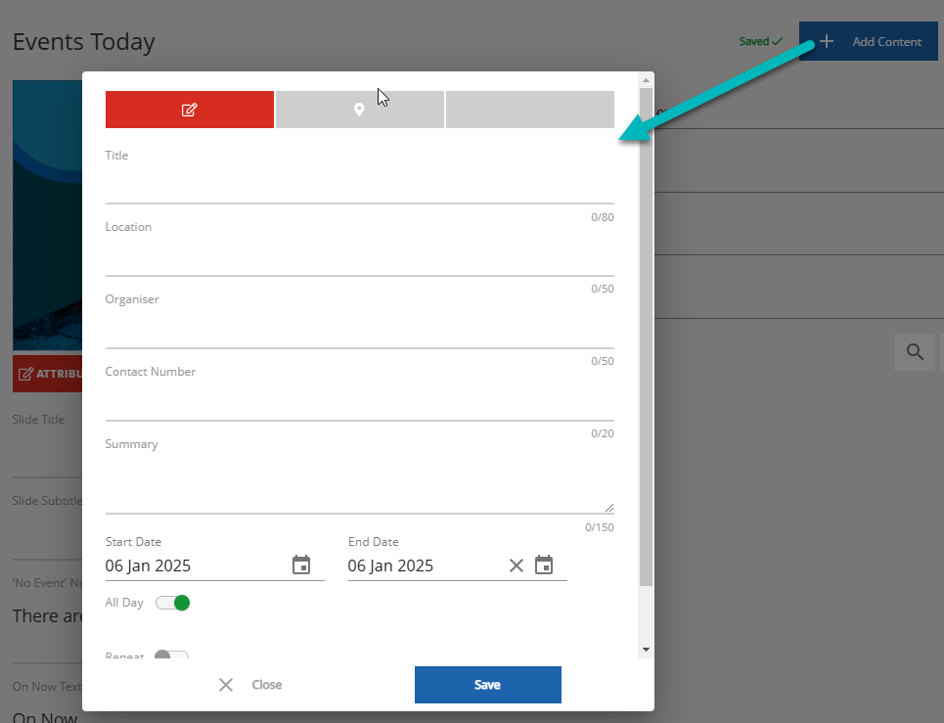
Task: Disable the All Day toggle
Action: (x=173, y=603)
